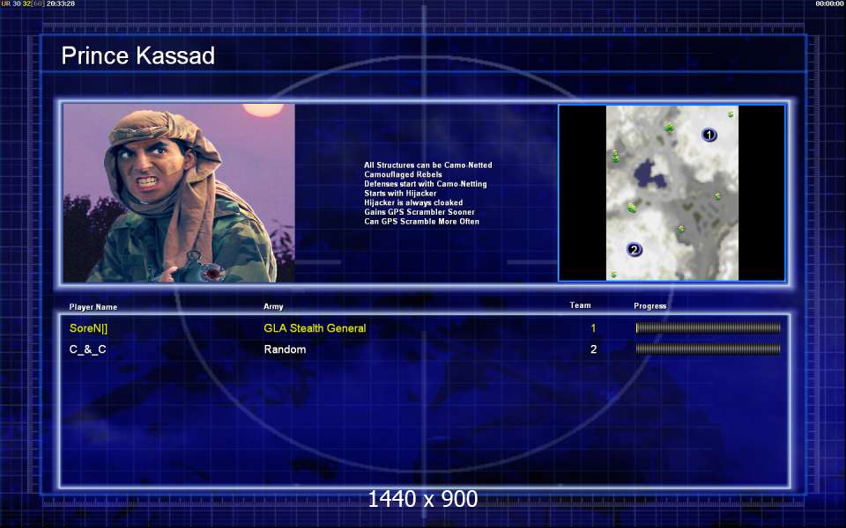Screen dimensions: 846x528
Task: Select player name "C_&_C"
Action: tap(87, 349)
